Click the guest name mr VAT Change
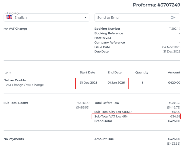 (x=15, y=29)
